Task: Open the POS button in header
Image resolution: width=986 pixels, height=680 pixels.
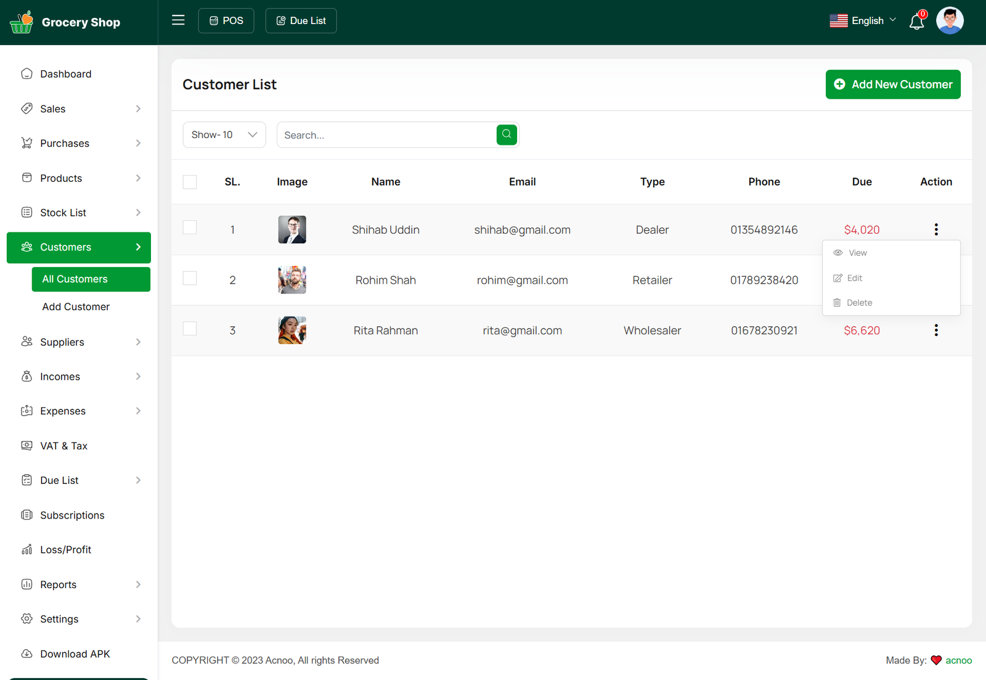Action: point(226,21)
